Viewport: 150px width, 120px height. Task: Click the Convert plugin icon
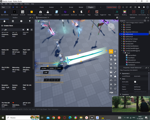pos(57,13)
